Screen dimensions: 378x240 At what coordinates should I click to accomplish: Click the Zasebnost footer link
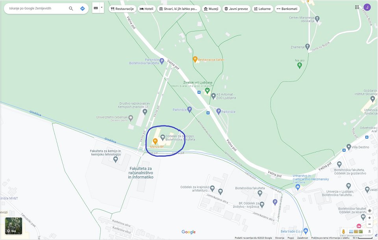pos(302,238)
